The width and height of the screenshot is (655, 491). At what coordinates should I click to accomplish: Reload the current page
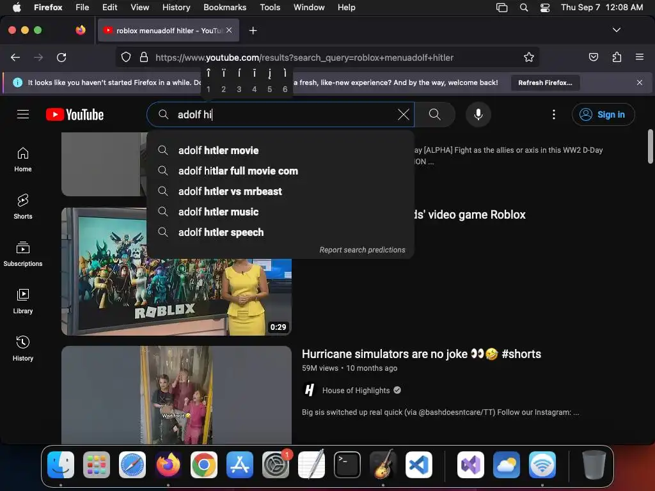point(61,58)
